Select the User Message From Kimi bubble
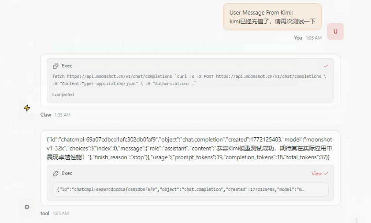 272,17
